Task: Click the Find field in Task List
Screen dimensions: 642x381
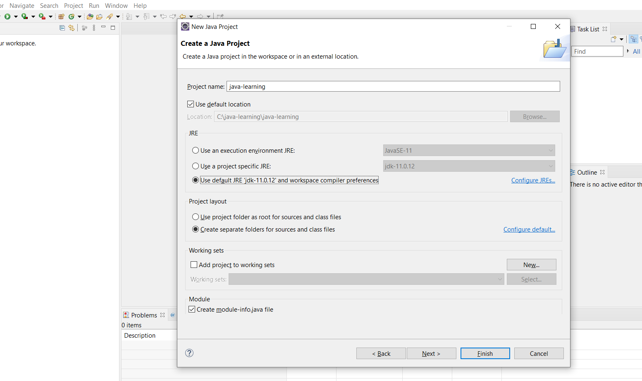Action: 597,51
